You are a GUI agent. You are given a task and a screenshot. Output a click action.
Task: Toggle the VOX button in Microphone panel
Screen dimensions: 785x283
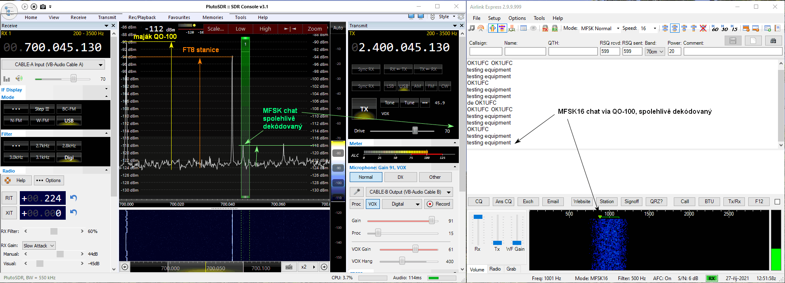pyautogui.click(x=372, y=204)
